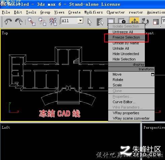This screenshot has height=160, width=165.
Task: Activate the Select Object arrow tool
Action: point(89,22)
